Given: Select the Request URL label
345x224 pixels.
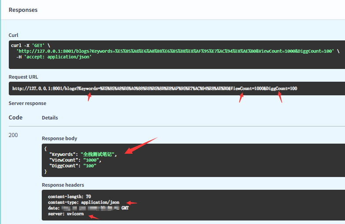Looking at the screenshot, I should [23, 77].
